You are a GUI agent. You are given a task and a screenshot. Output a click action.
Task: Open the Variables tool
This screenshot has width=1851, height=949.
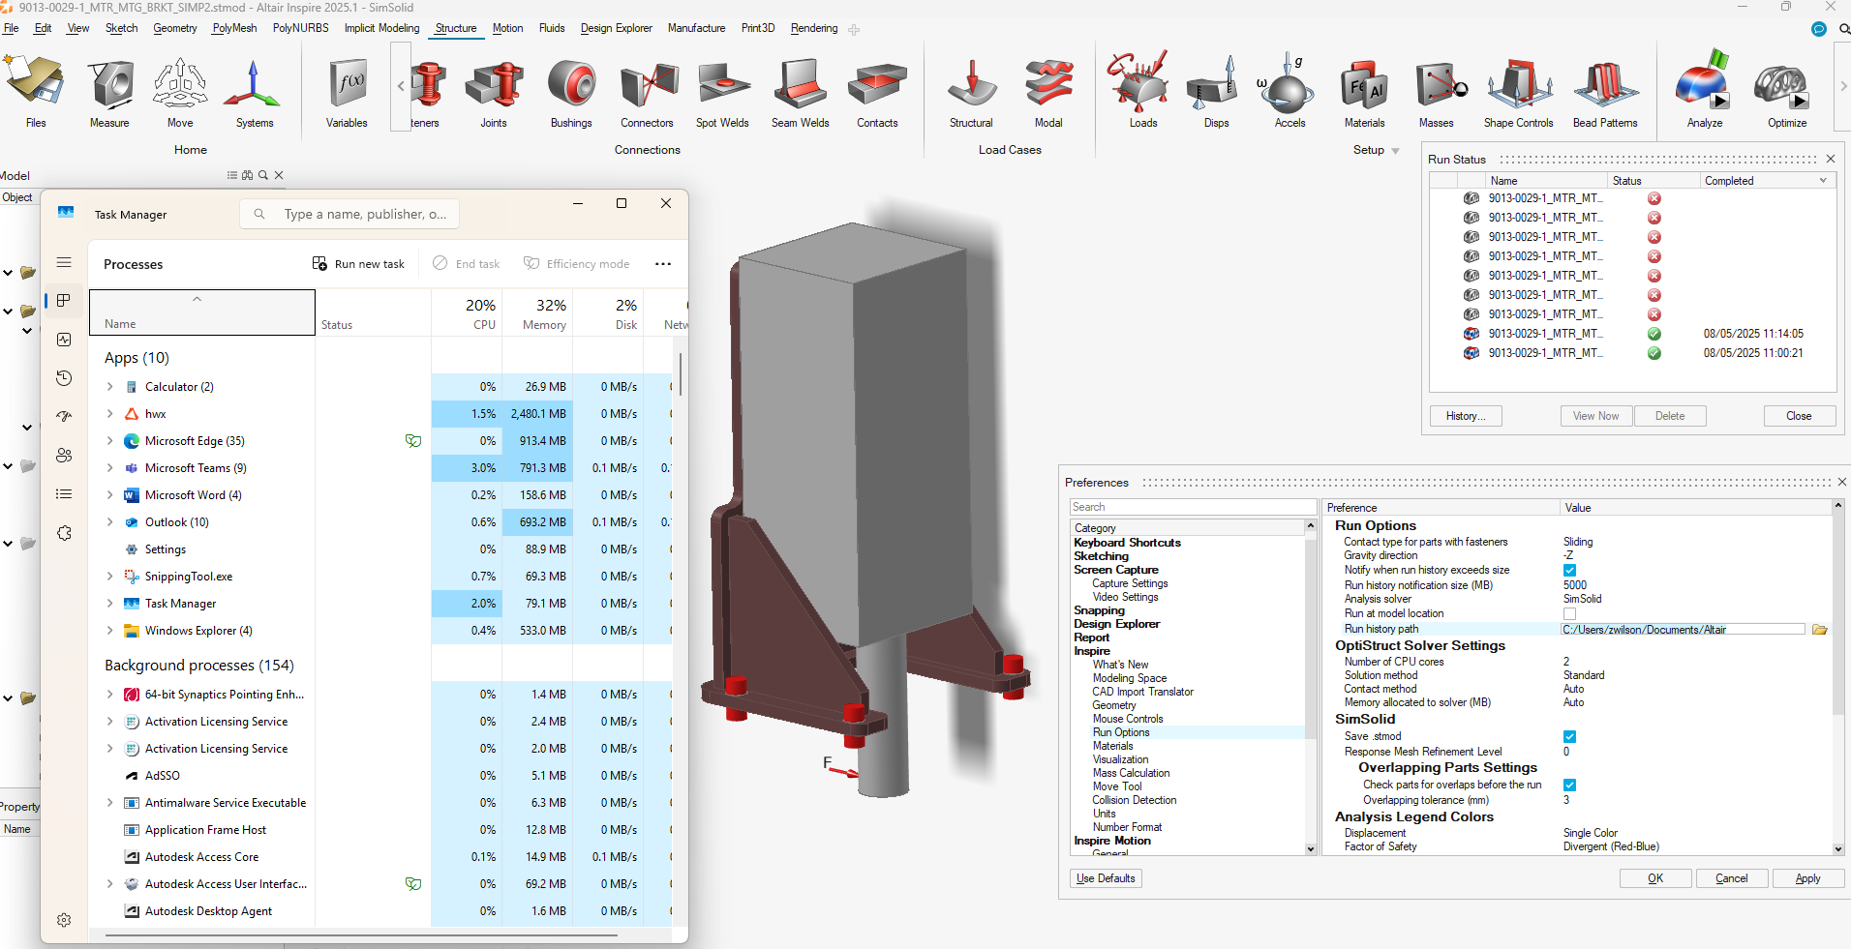tap(347, 90)
